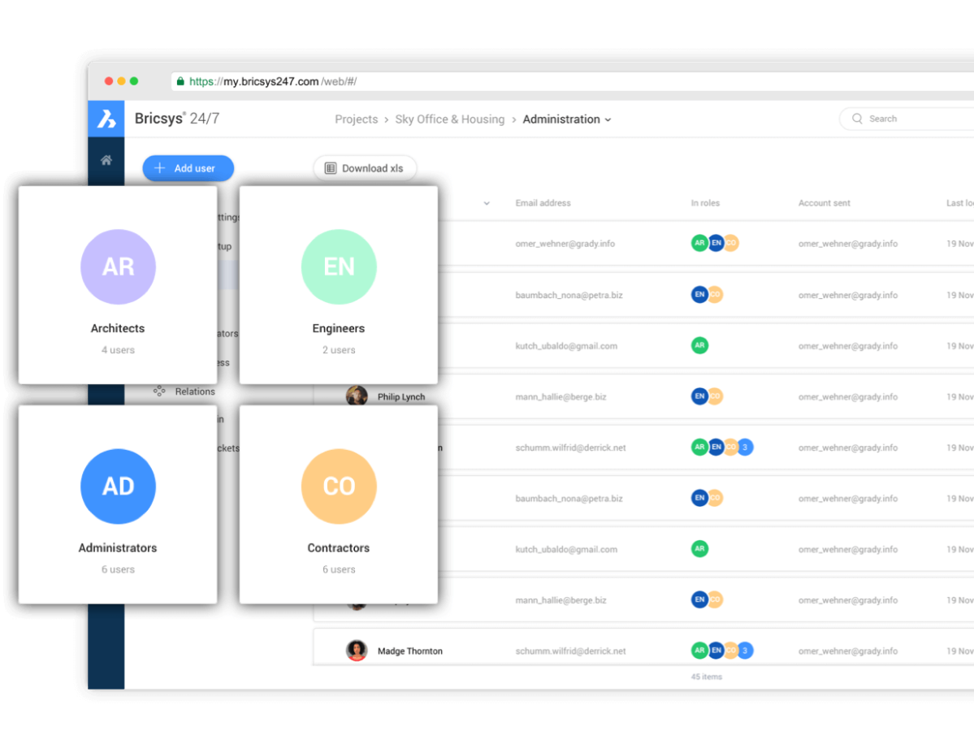Click 4 users text on Architects card
The height and width of the screenshot is (748, 974).
118,350
